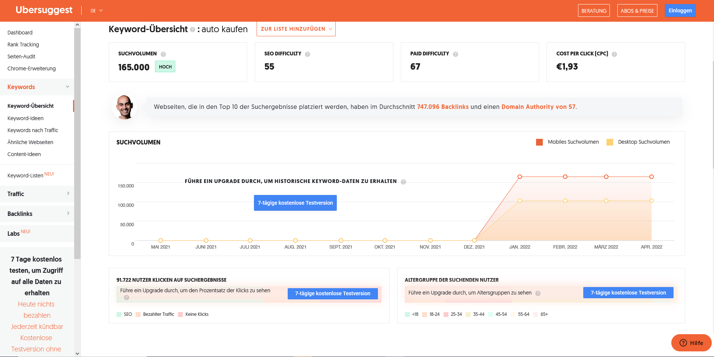
Task: Click Domain Authority von 57 link
Action: [x=538, y=107]
